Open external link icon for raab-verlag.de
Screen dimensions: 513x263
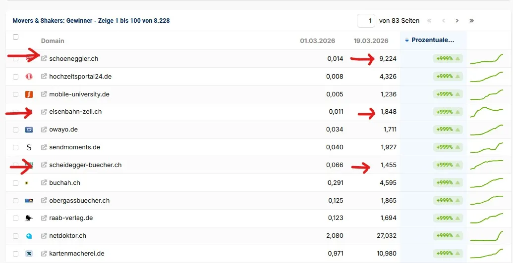44,218
